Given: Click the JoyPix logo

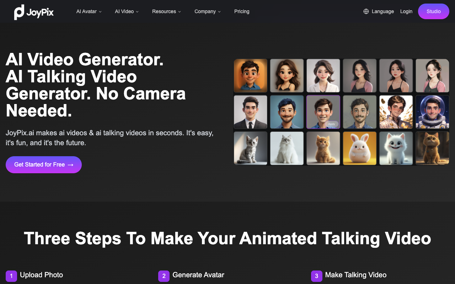Looking at the screenshot, I should pyautogui.click(x=34, y=11).
